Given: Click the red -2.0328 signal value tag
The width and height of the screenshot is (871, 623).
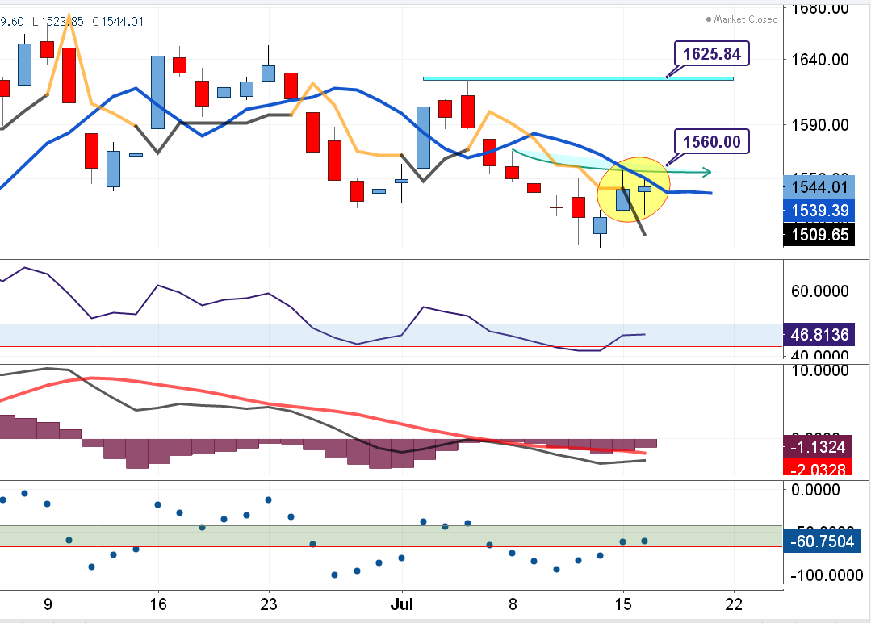Looking at the screenshot, I should click(819, 468).
